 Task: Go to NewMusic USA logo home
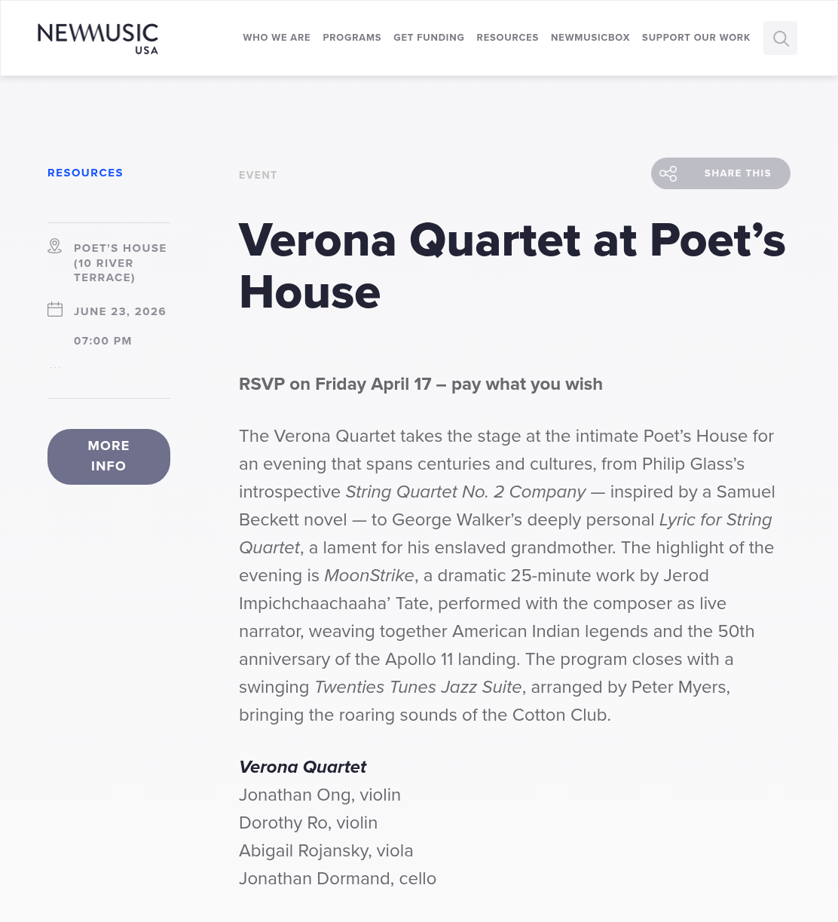pyautogui.click(x=98, y=38)
